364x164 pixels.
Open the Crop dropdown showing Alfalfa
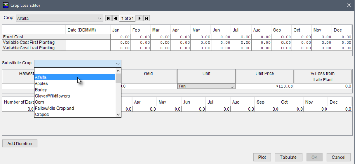[100, 18]
